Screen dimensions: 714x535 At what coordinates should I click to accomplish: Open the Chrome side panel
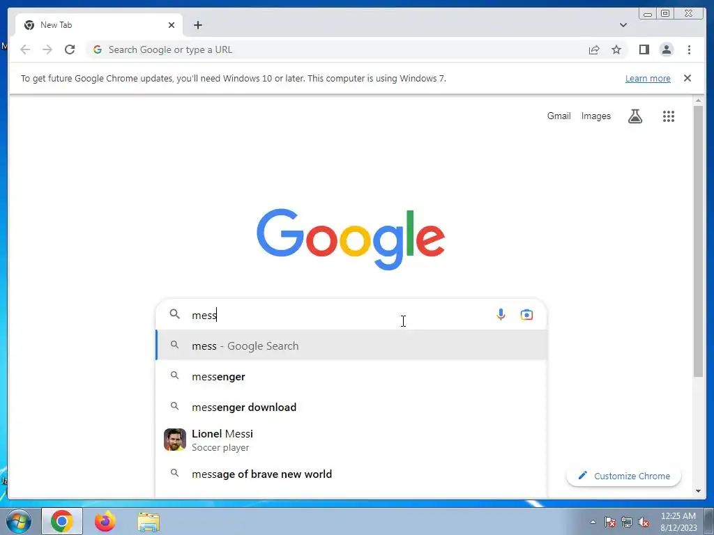pos(644,49)
